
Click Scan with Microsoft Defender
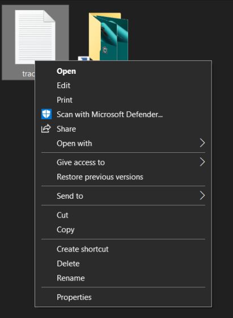tap(123, 114)
